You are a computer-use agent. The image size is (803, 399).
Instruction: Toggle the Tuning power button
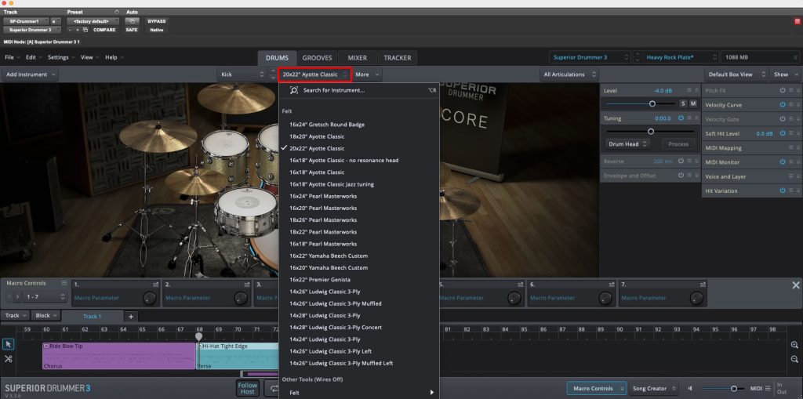click(x=680, y=118)
